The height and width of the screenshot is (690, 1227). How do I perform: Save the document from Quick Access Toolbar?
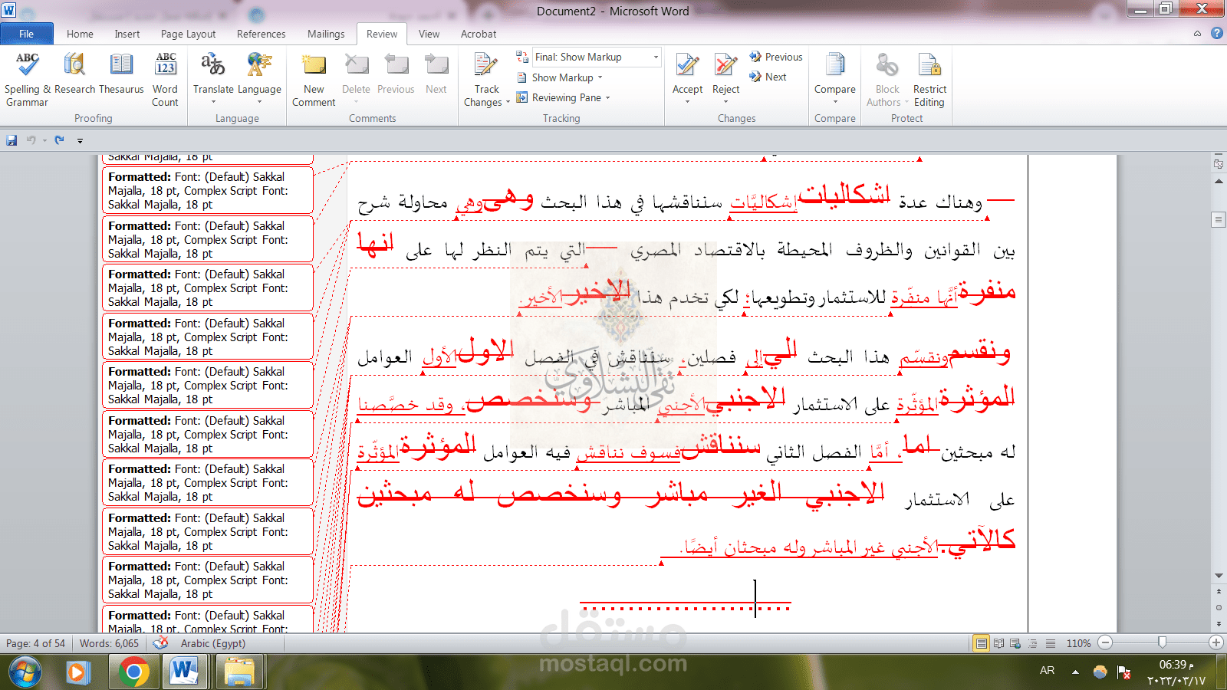click(x=12, y=140)
